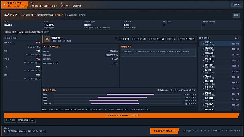Click the 1位指名をおまかせ button

26,121
